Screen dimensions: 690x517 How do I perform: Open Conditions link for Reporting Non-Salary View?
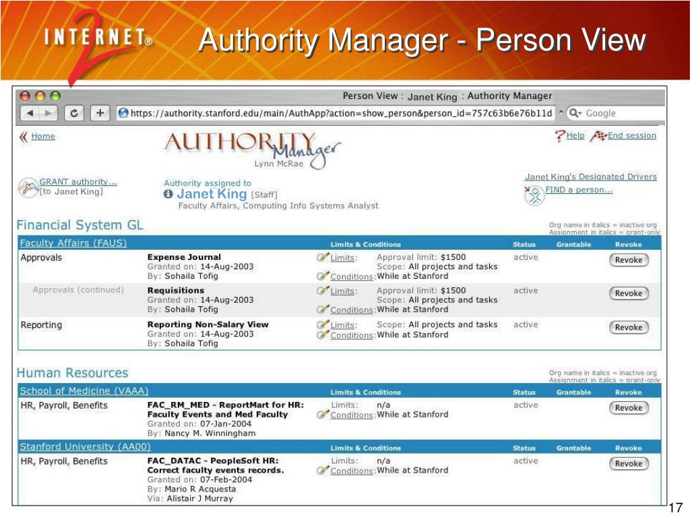point(352,335)
